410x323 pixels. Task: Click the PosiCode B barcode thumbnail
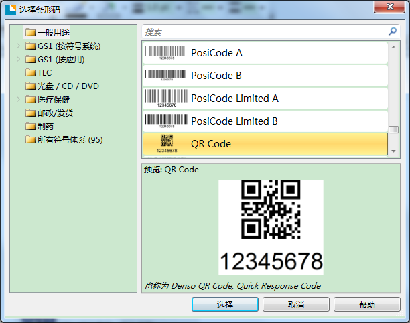167,75
